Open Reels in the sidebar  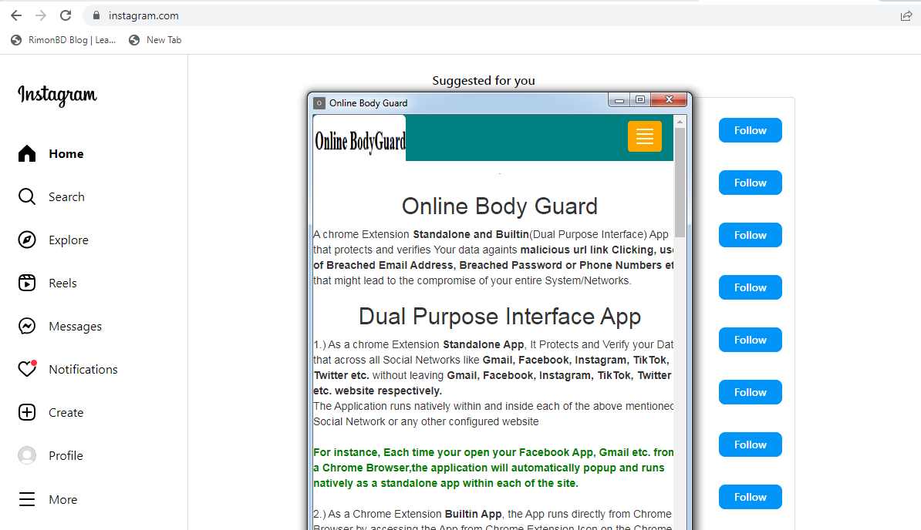pyautogui.click(x=62, y=283)
